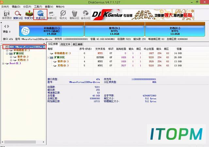Click the 新建分区 new partition icon
This screenshot has height=147, width=209.
[52, 15]
